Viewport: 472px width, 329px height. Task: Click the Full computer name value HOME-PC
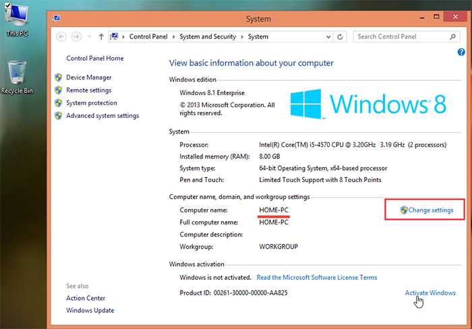[274, 222]
